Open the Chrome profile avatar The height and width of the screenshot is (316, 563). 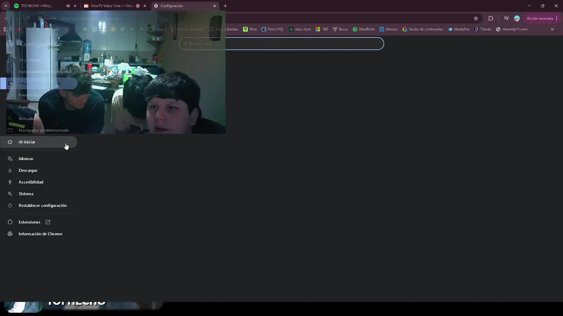pyautogui.click(x=517, y=18)
